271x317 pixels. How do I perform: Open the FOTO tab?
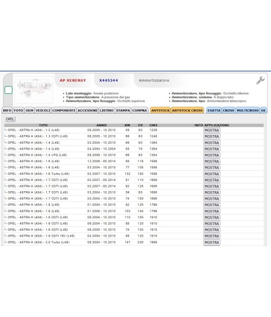(x=18, y=110)
